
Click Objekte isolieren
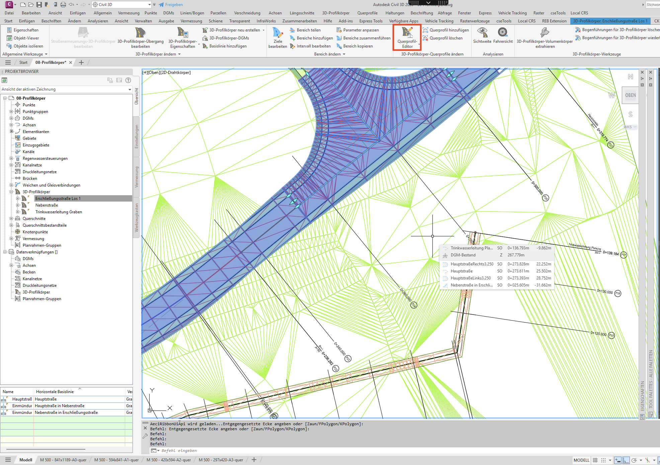pyautogui.click(x=25, y=46)
